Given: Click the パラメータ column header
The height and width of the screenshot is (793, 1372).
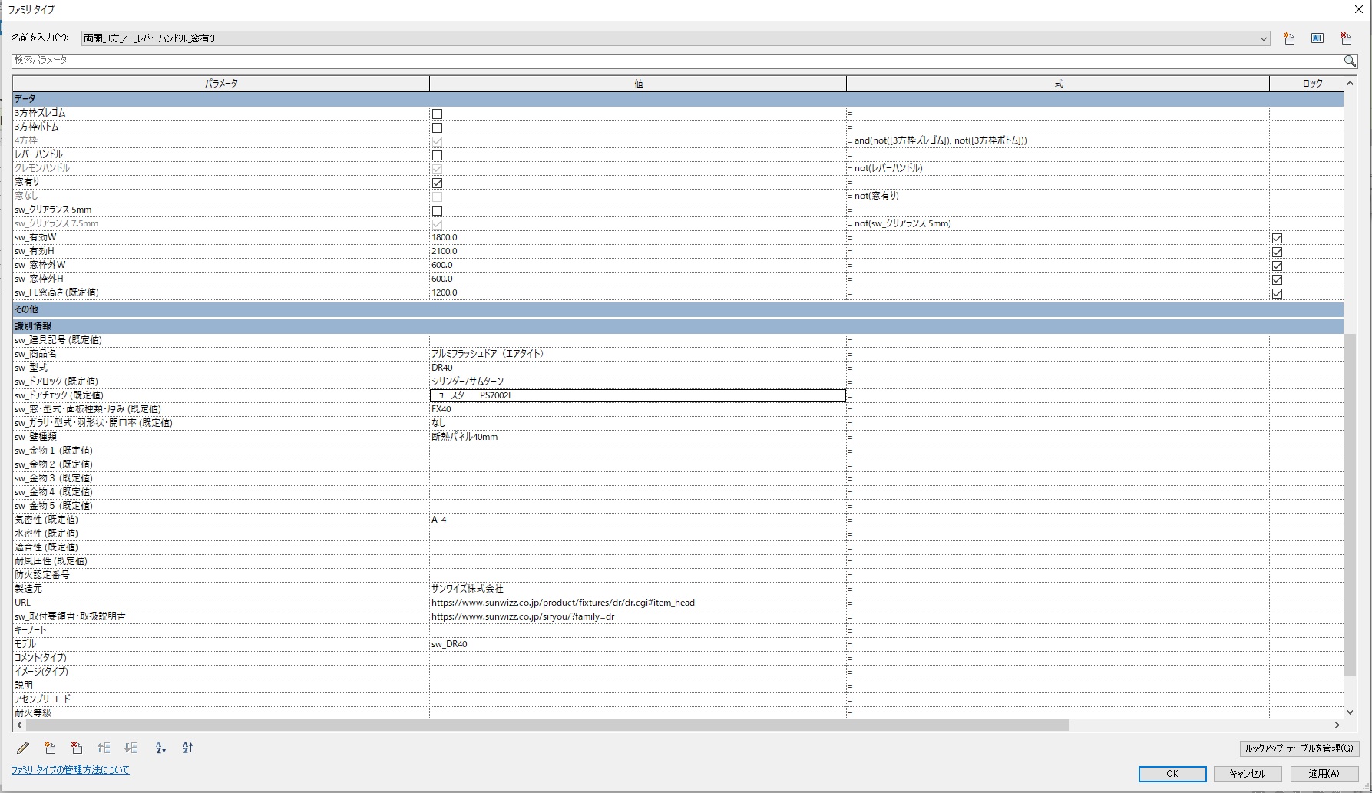Looking at the screenshot, I should coord(221,84).
